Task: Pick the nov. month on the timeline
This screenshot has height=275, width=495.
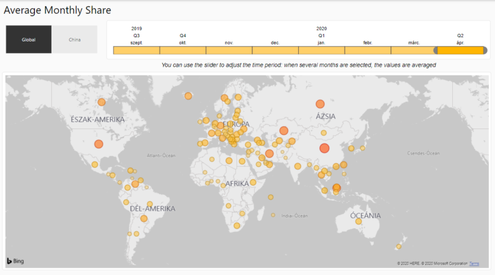Action: (229, 51)
